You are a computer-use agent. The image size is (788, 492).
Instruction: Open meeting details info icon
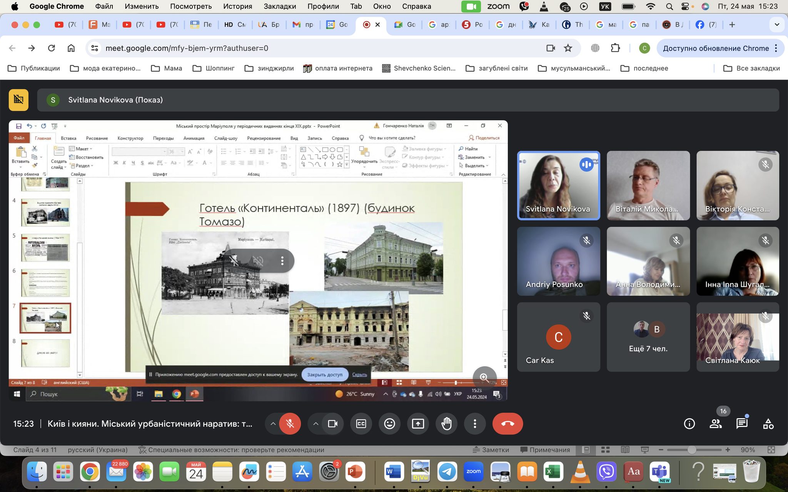tap(689, 424)
